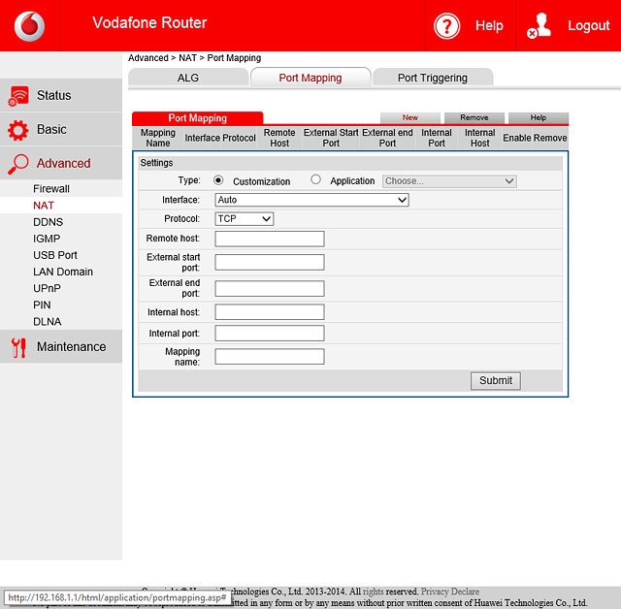
Task: Click the grey Help button above table
Action: point(539,117)
